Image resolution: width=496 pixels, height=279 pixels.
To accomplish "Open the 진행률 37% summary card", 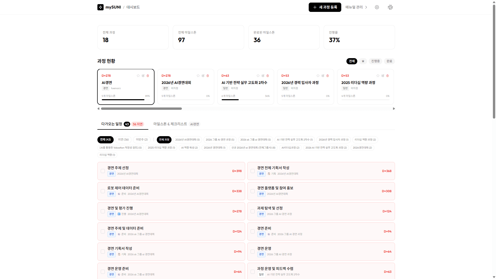I will coord(359,37).
